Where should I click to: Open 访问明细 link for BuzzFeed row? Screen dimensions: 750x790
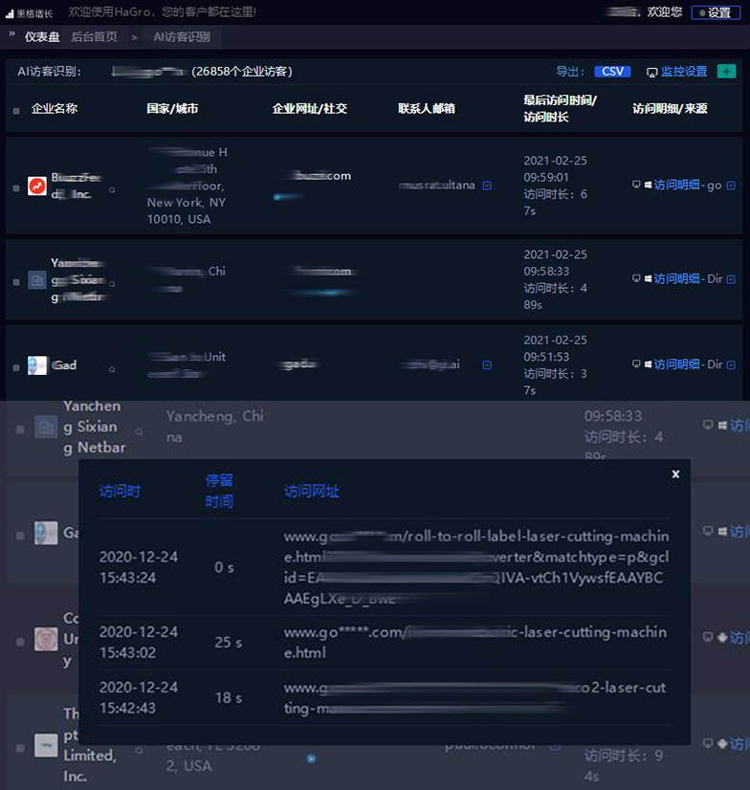coord(677,186)
